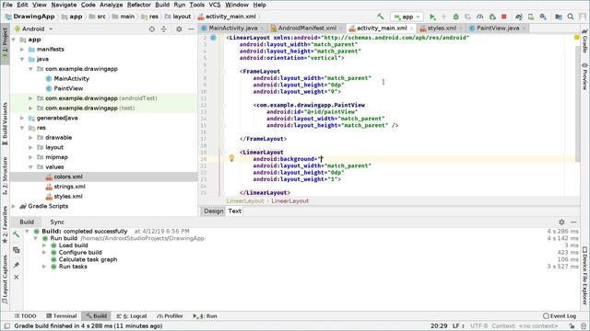This screenshot has width=590, height=331.
Task: Switch to the Design editor tab
Action: (x=213, y=211)
